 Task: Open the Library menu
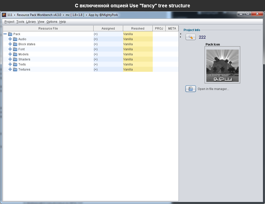click(31, 22)
